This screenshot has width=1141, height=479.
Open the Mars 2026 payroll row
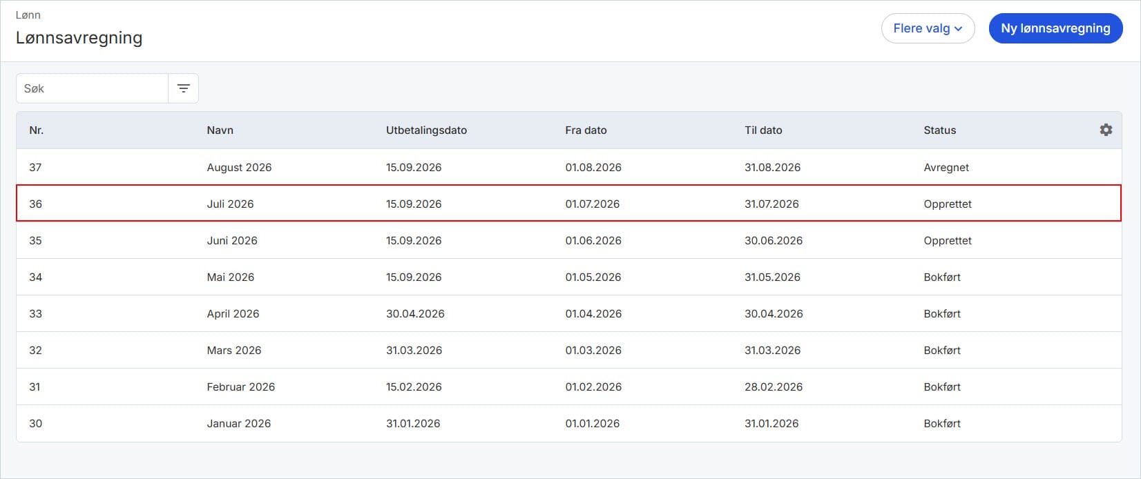tap(569, 350)
